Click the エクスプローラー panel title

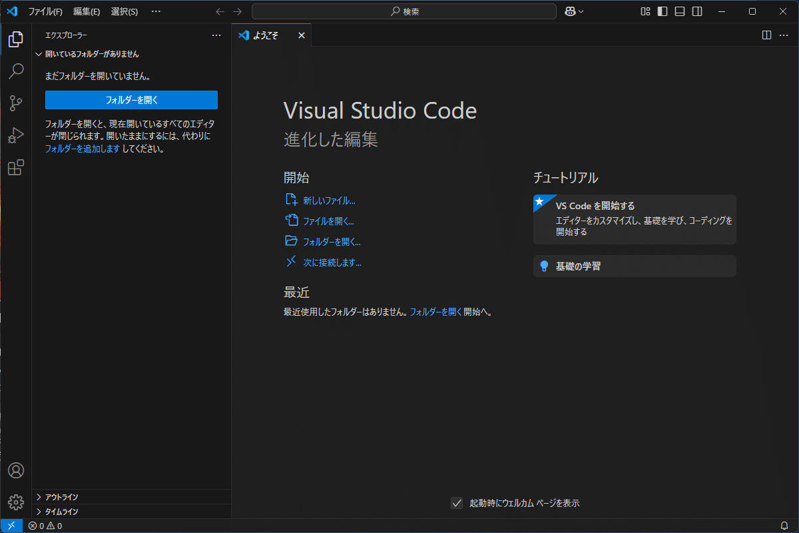tap(66, 35)
